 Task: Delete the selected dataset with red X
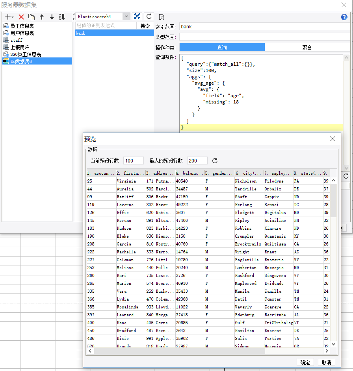21,17
